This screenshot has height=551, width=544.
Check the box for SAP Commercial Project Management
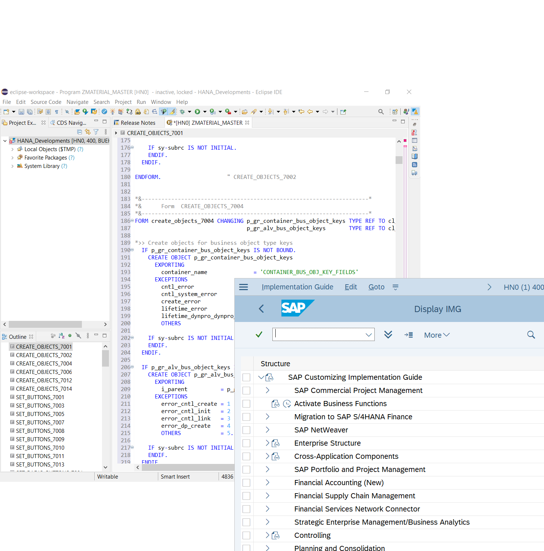coord(246,390)
